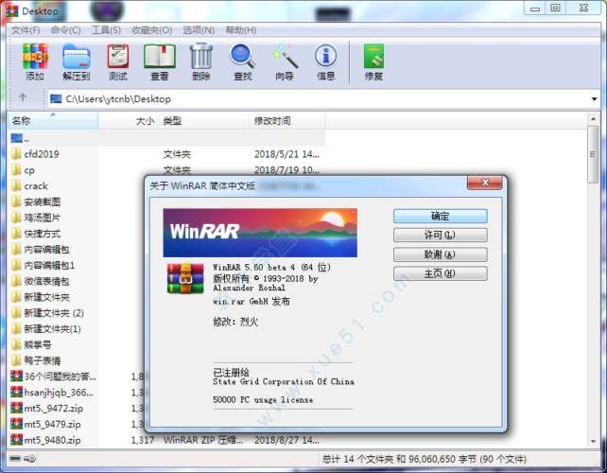This screenshot has height=473, width=607.
Task: Open the 文件(F) menu
Action: 26,30
